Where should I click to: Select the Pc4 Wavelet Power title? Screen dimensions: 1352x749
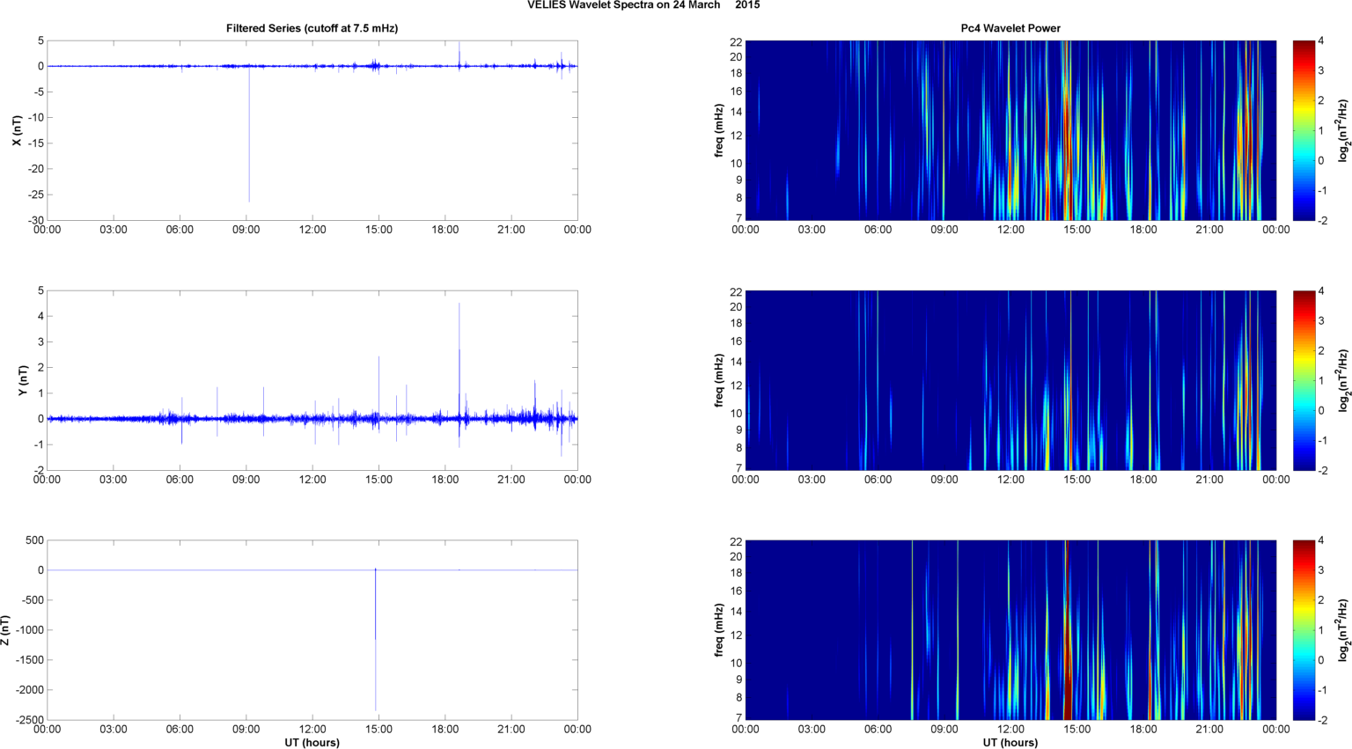(x=1010, y=28)
